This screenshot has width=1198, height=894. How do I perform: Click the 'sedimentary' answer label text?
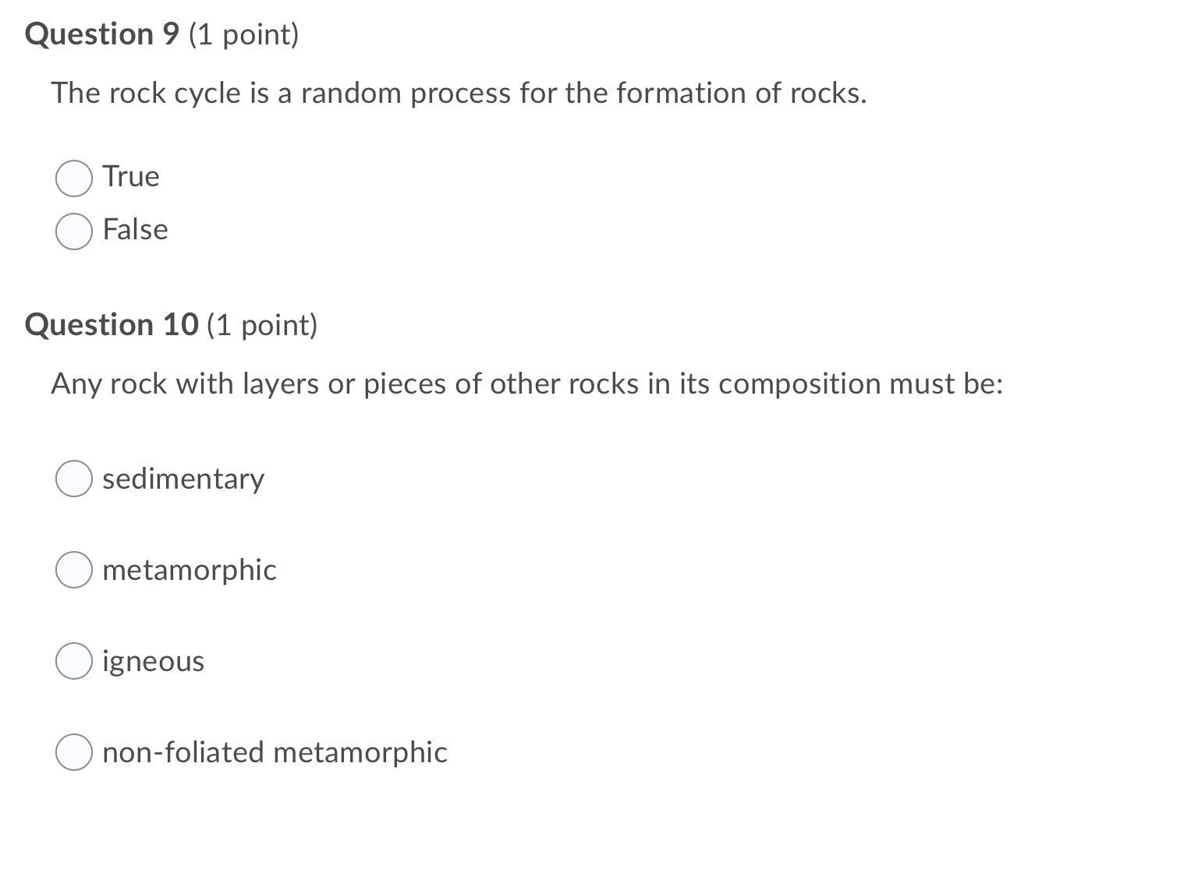(x=183, y=479)
